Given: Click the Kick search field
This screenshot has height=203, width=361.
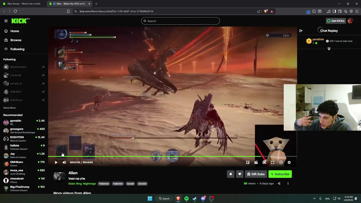Looking at the screenshot, I should (x=180, y=21).
